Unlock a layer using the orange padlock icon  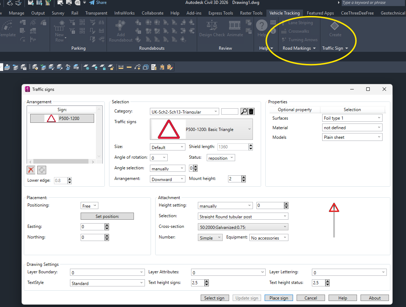pos(112,66)
